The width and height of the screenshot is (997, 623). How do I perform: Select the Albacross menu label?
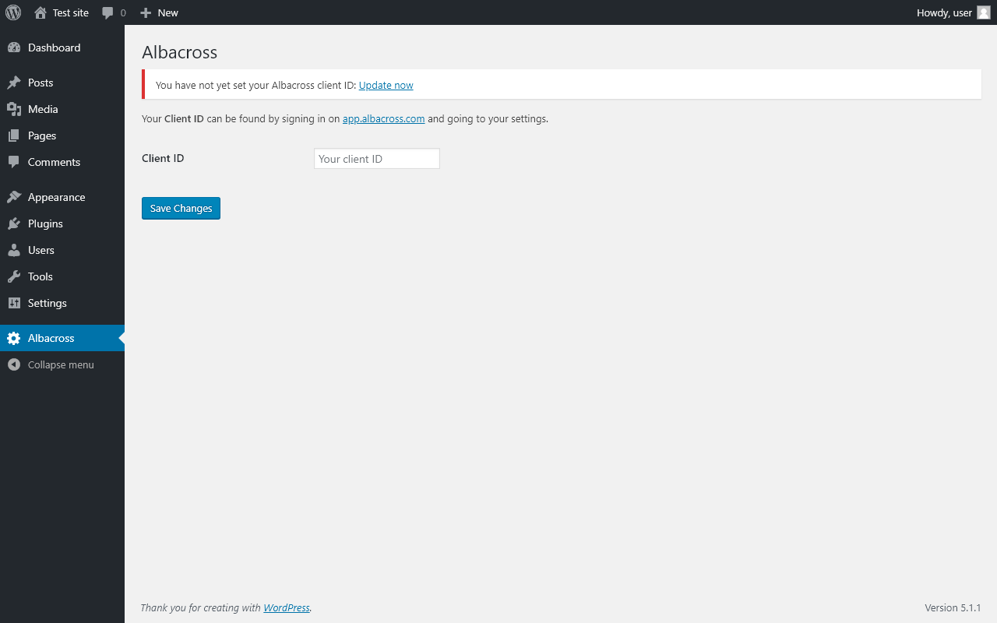pos(51,338)
